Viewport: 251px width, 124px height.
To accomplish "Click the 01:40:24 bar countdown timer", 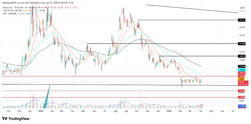I will pos(243,85).
